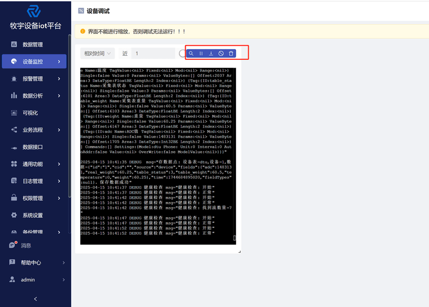
Task: Expand the 日志管理 submenu chevron
Action: pyautogui.click(x=59, y=181)
